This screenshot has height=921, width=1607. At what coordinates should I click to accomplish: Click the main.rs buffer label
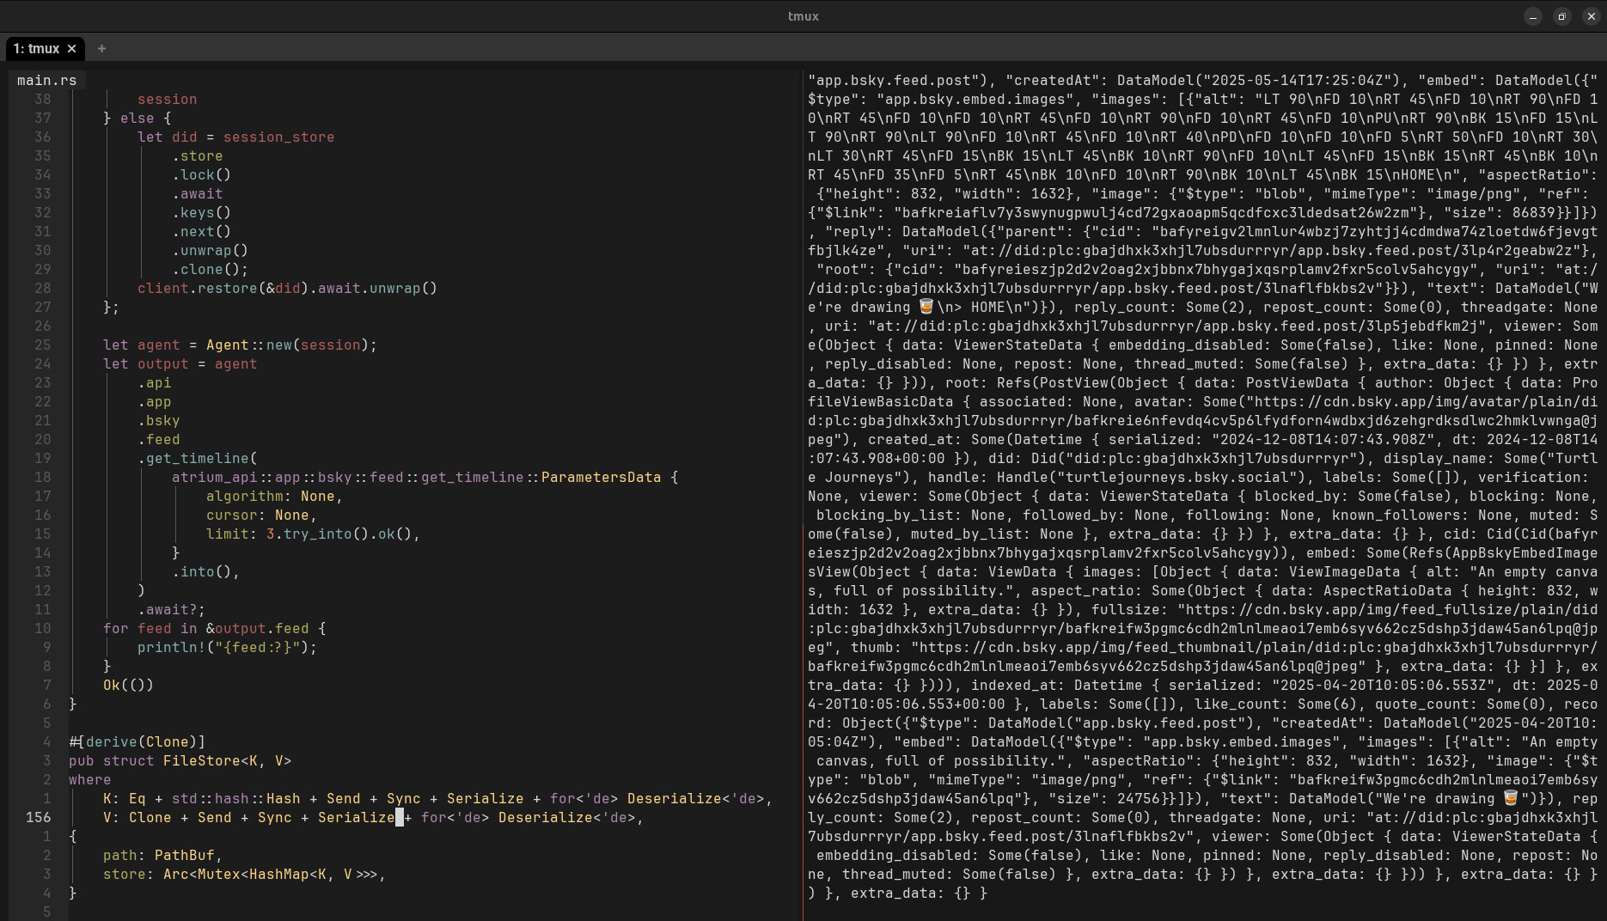(46, 80)
